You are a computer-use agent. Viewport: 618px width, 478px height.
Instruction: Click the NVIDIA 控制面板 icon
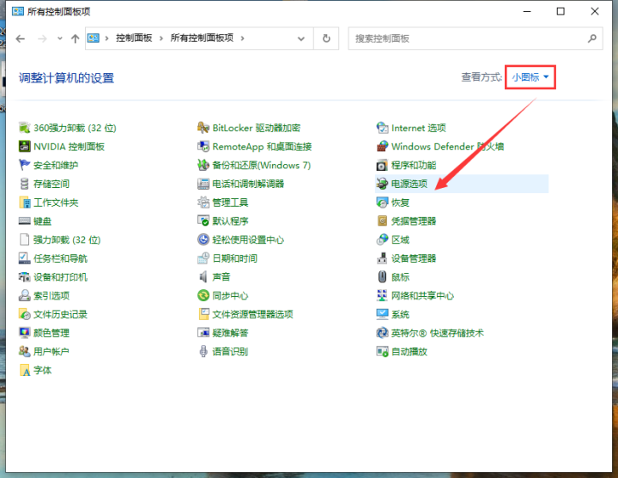click(x=24, y=146)
